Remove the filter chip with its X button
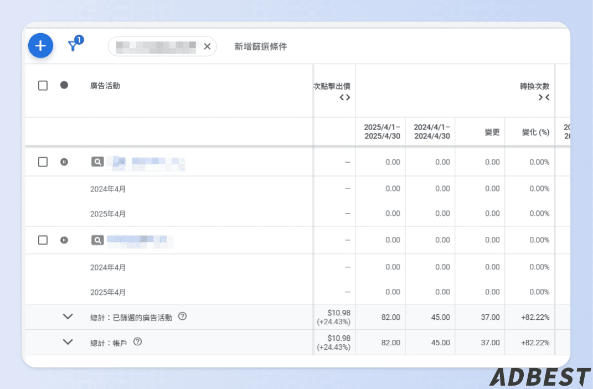Viewport: 593px width, 389px height. tap(207, 46)
